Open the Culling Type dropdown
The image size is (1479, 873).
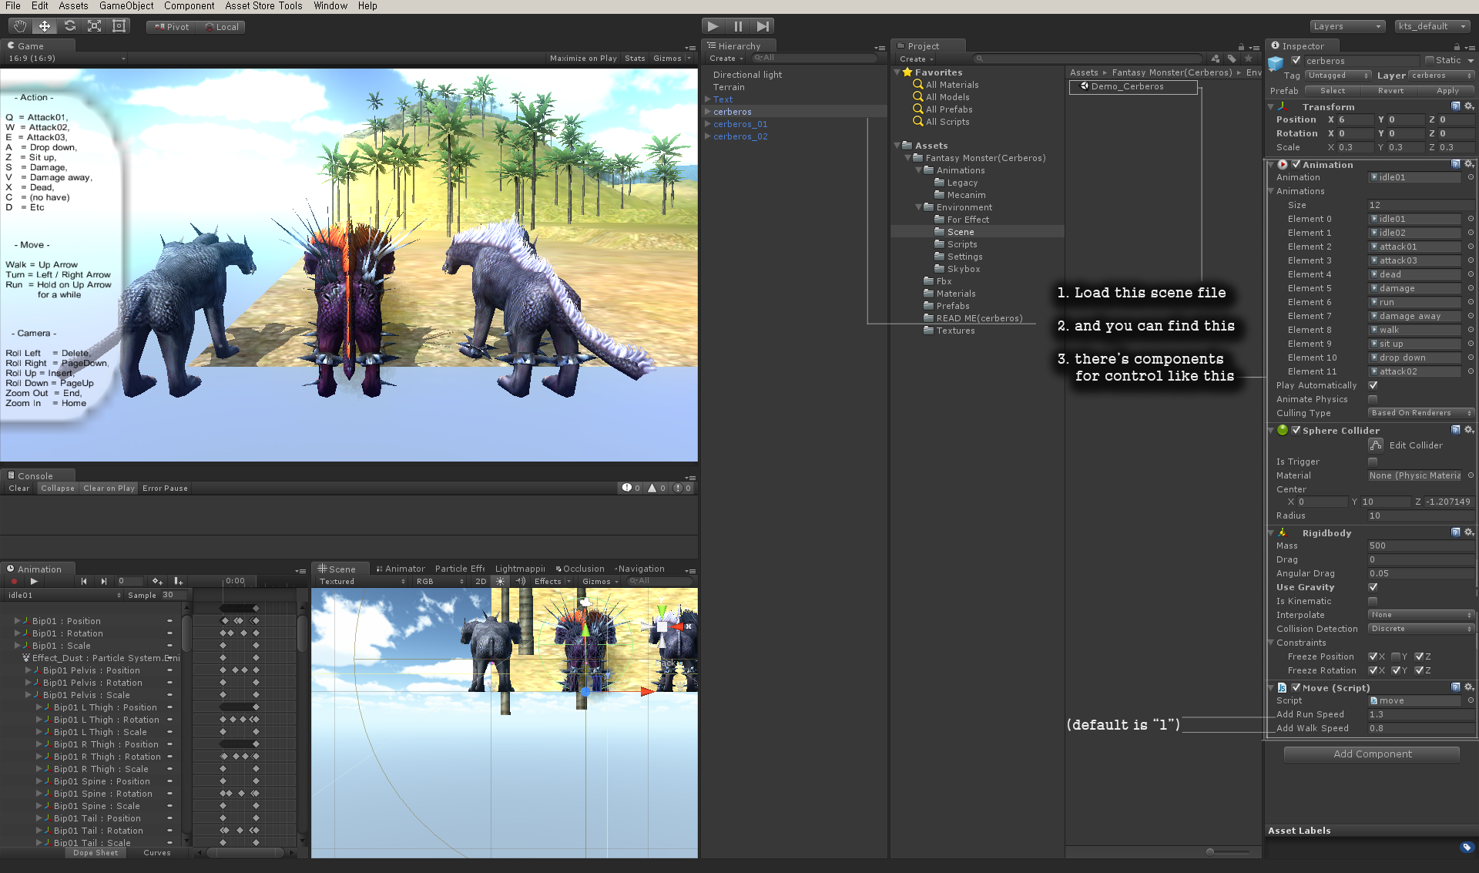coord(1421,413)
